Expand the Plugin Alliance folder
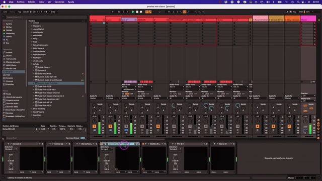322x181 pixels. pyautogui.click(x=31, y=51)
